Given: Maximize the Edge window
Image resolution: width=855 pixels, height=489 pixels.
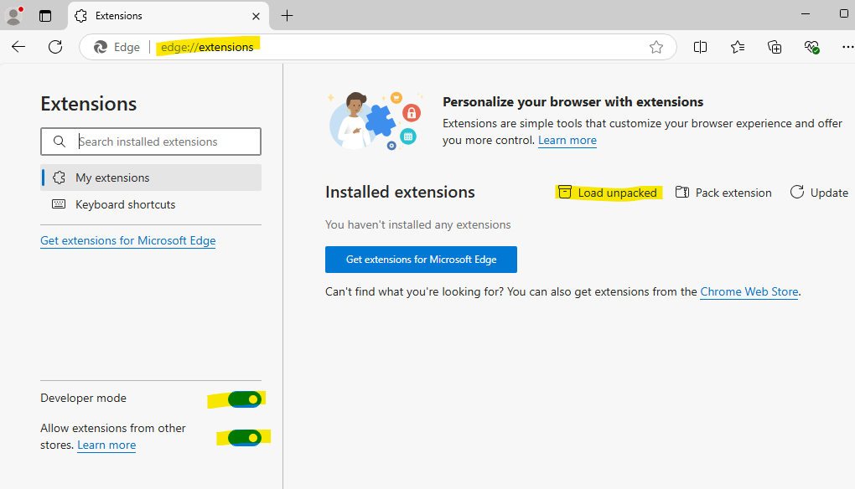Looking at the screenshot, I should [843, 13].
